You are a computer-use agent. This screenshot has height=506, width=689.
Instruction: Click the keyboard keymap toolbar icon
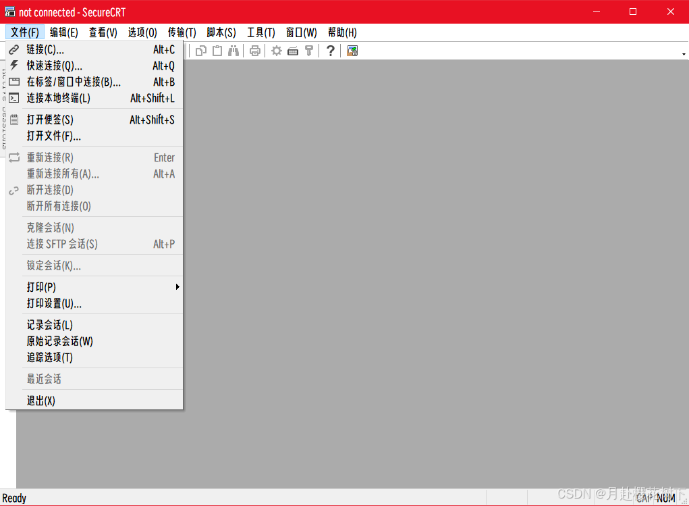(293, 51)
